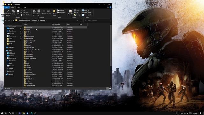This screenshot has width=204, height=115.
Task: Switch to large icons view in status bar
Action: pyautogui.click(x=110, y=88)
